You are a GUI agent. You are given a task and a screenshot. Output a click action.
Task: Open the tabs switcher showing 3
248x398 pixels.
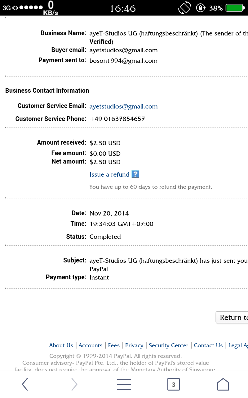tap(173, 384)
